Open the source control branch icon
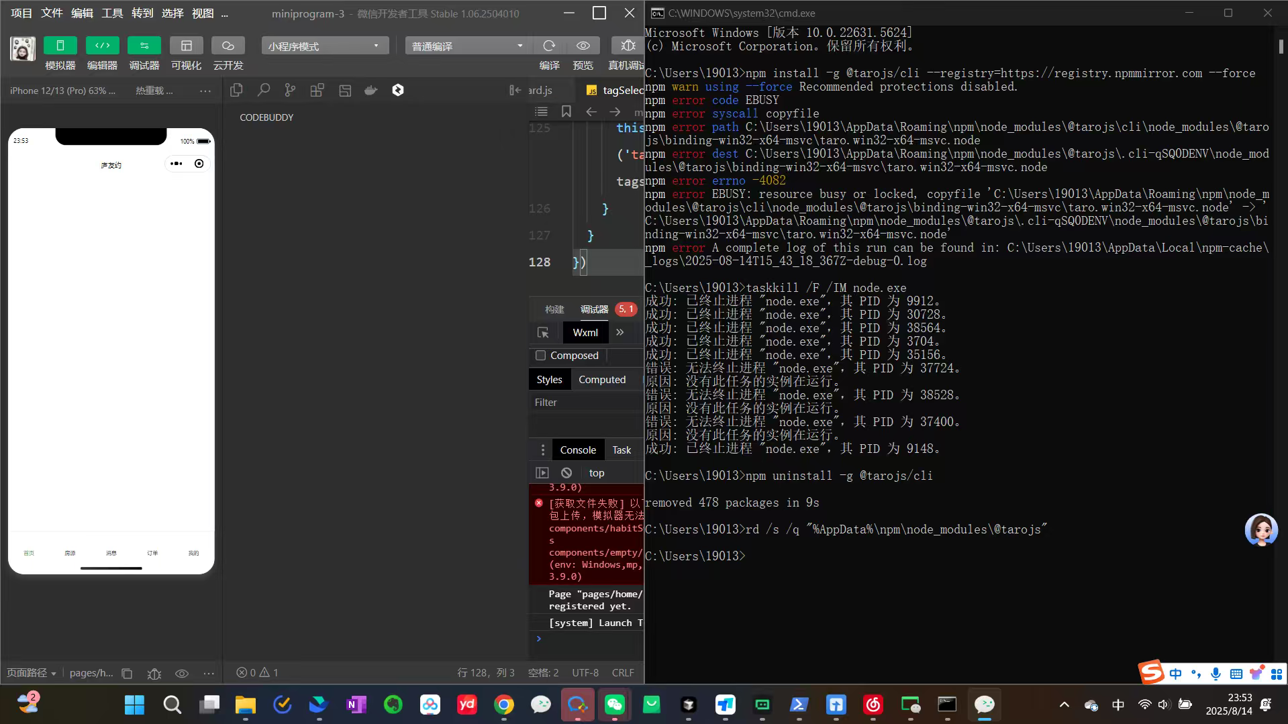1288x724 pixels. point(290,90)
